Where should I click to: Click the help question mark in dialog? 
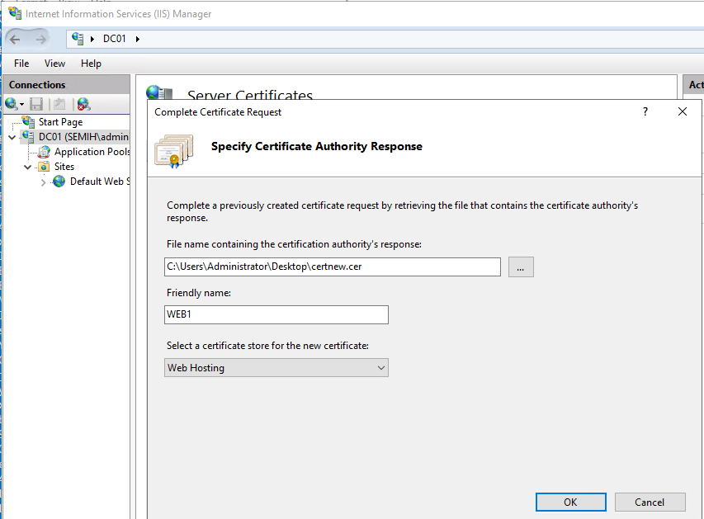645,112
